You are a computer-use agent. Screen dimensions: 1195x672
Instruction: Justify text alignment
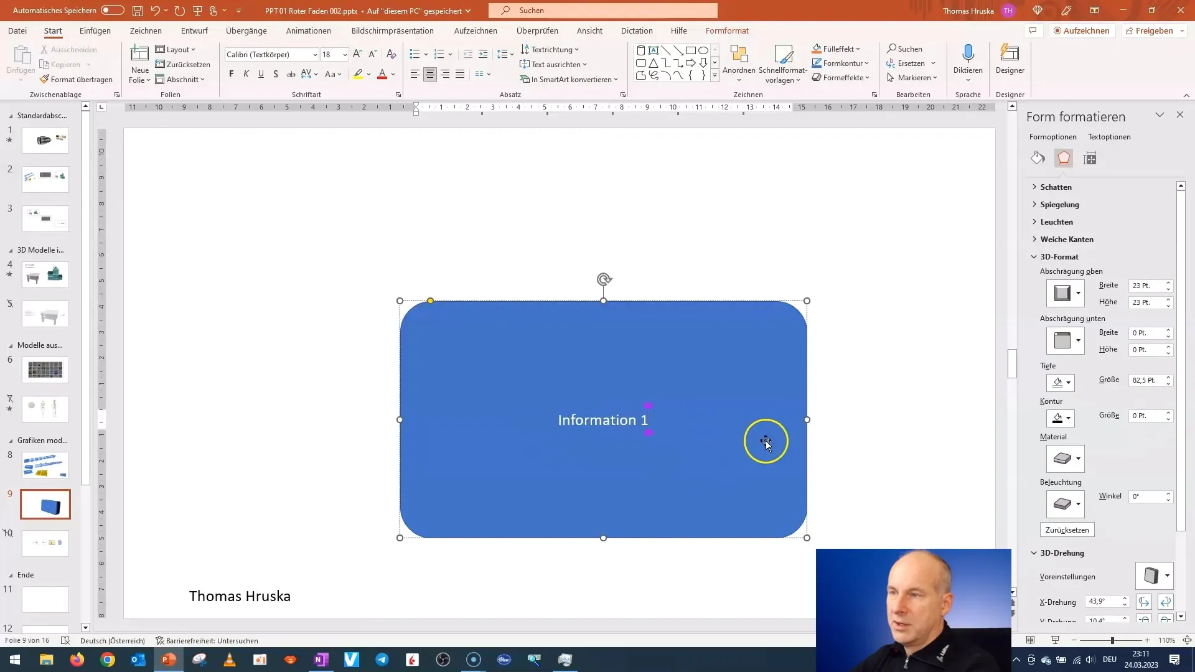point(460,74)
